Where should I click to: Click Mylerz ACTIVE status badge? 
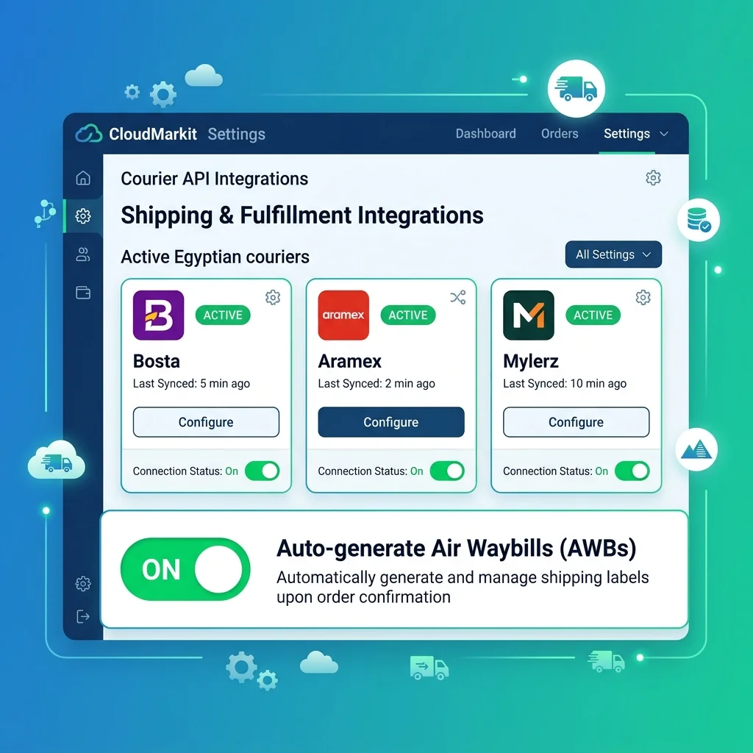click(x=593, y=315)
